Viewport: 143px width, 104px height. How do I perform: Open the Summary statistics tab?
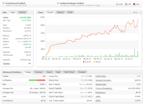[x=39, y=72]
